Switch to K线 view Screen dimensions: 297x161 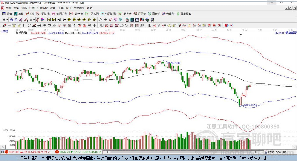(x=30, y=14)
